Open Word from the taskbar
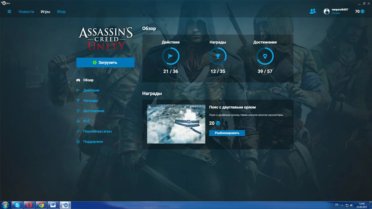The image size is (372, 209). coord(53,205)
